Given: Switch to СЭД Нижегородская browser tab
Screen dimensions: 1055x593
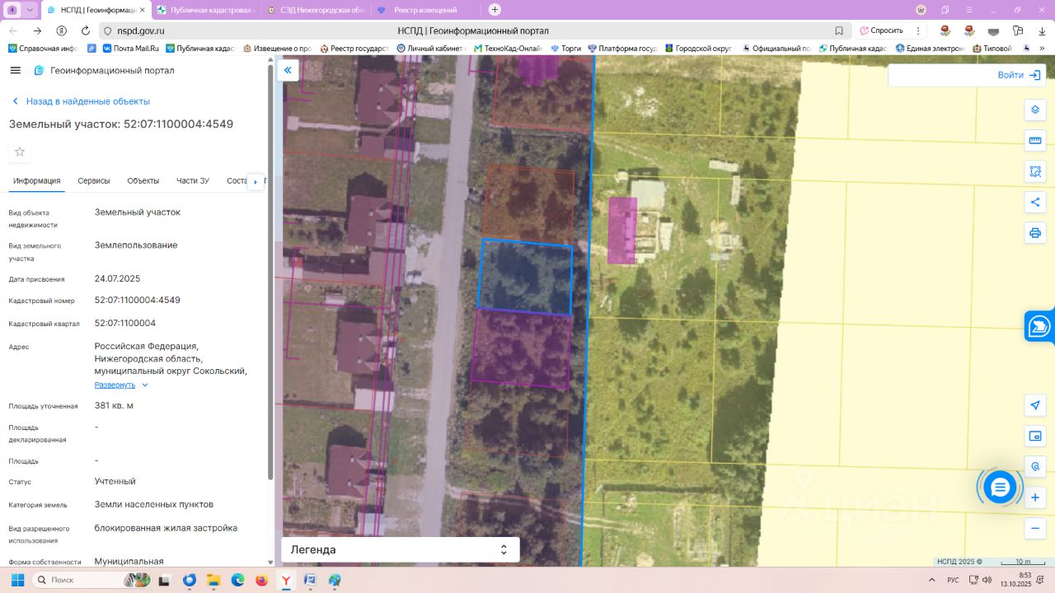Looking at the screenshot, I should [x=315, y=10].
